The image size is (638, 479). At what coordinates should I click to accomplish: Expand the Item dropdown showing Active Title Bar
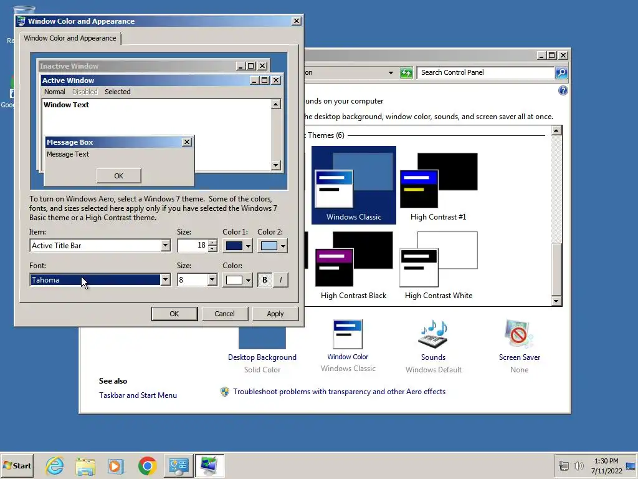coord(165,246)
